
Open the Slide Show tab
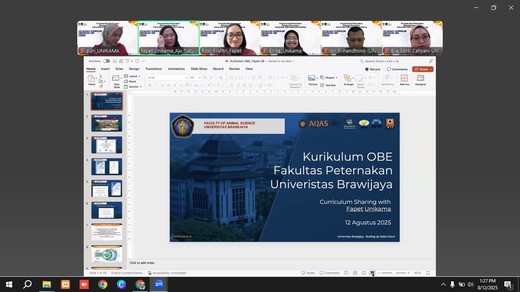pos(199,69)
